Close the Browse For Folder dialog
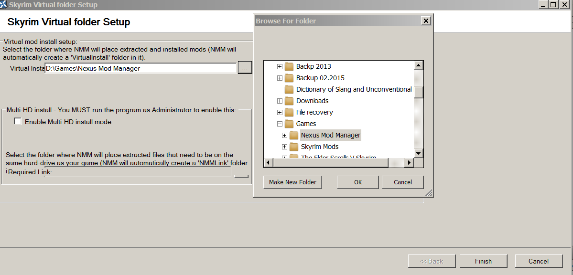The width and height of the screenshot is (573, 275). tap(426, 21)
